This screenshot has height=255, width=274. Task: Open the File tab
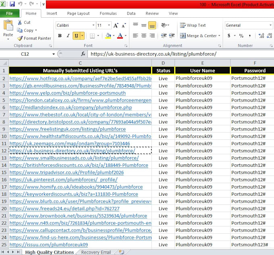(x=9, y=13)
